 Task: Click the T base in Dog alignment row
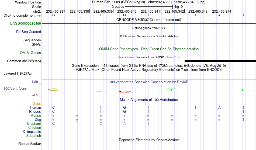[243, 119]
